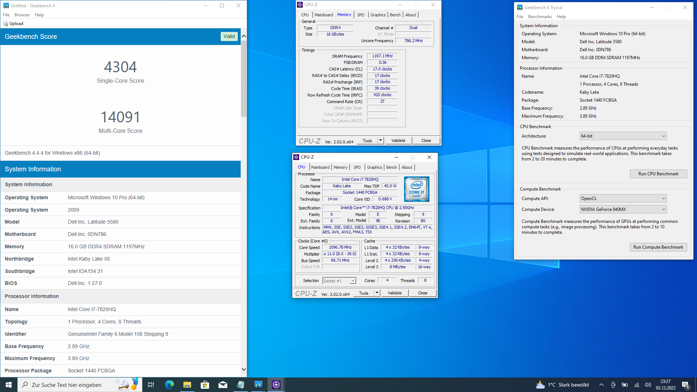Switch to the Mainboard tab in the lower CPU-Z window
Screen dimensions: 697x392
[x=320, y=167]
